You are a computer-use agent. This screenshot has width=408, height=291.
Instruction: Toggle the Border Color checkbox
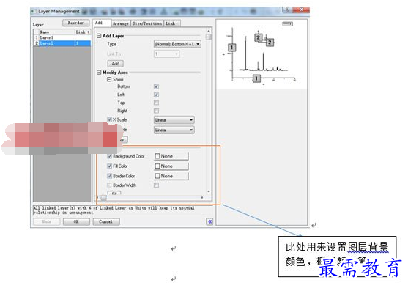(110, 176)
